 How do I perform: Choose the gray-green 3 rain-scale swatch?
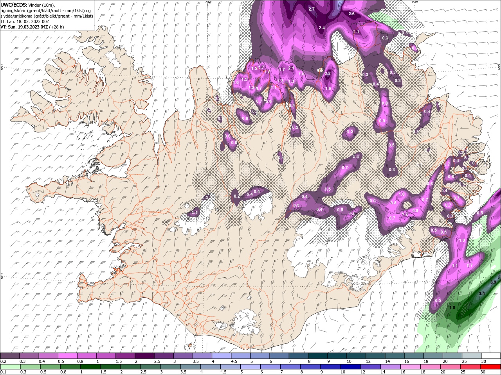click(x=170, y=367)
